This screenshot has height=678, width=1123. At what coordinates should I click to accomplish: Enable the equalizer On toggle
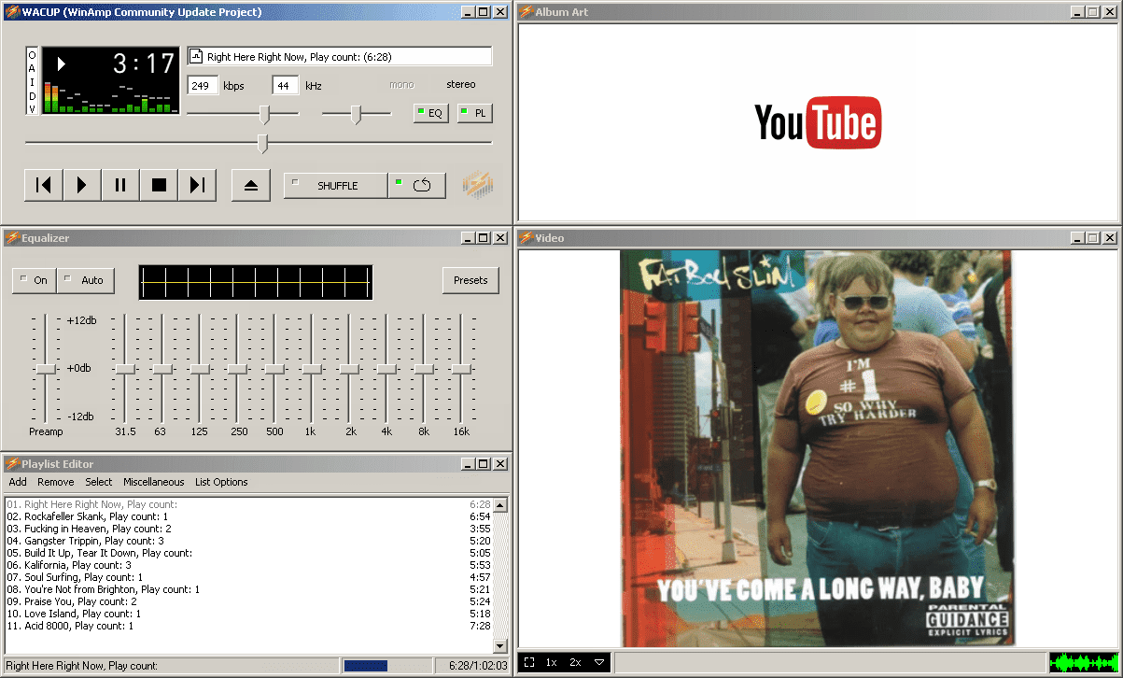pos(35,279)
